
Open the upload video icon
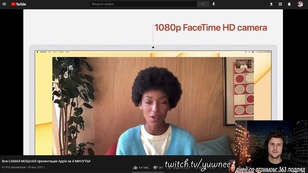point(271,4)
